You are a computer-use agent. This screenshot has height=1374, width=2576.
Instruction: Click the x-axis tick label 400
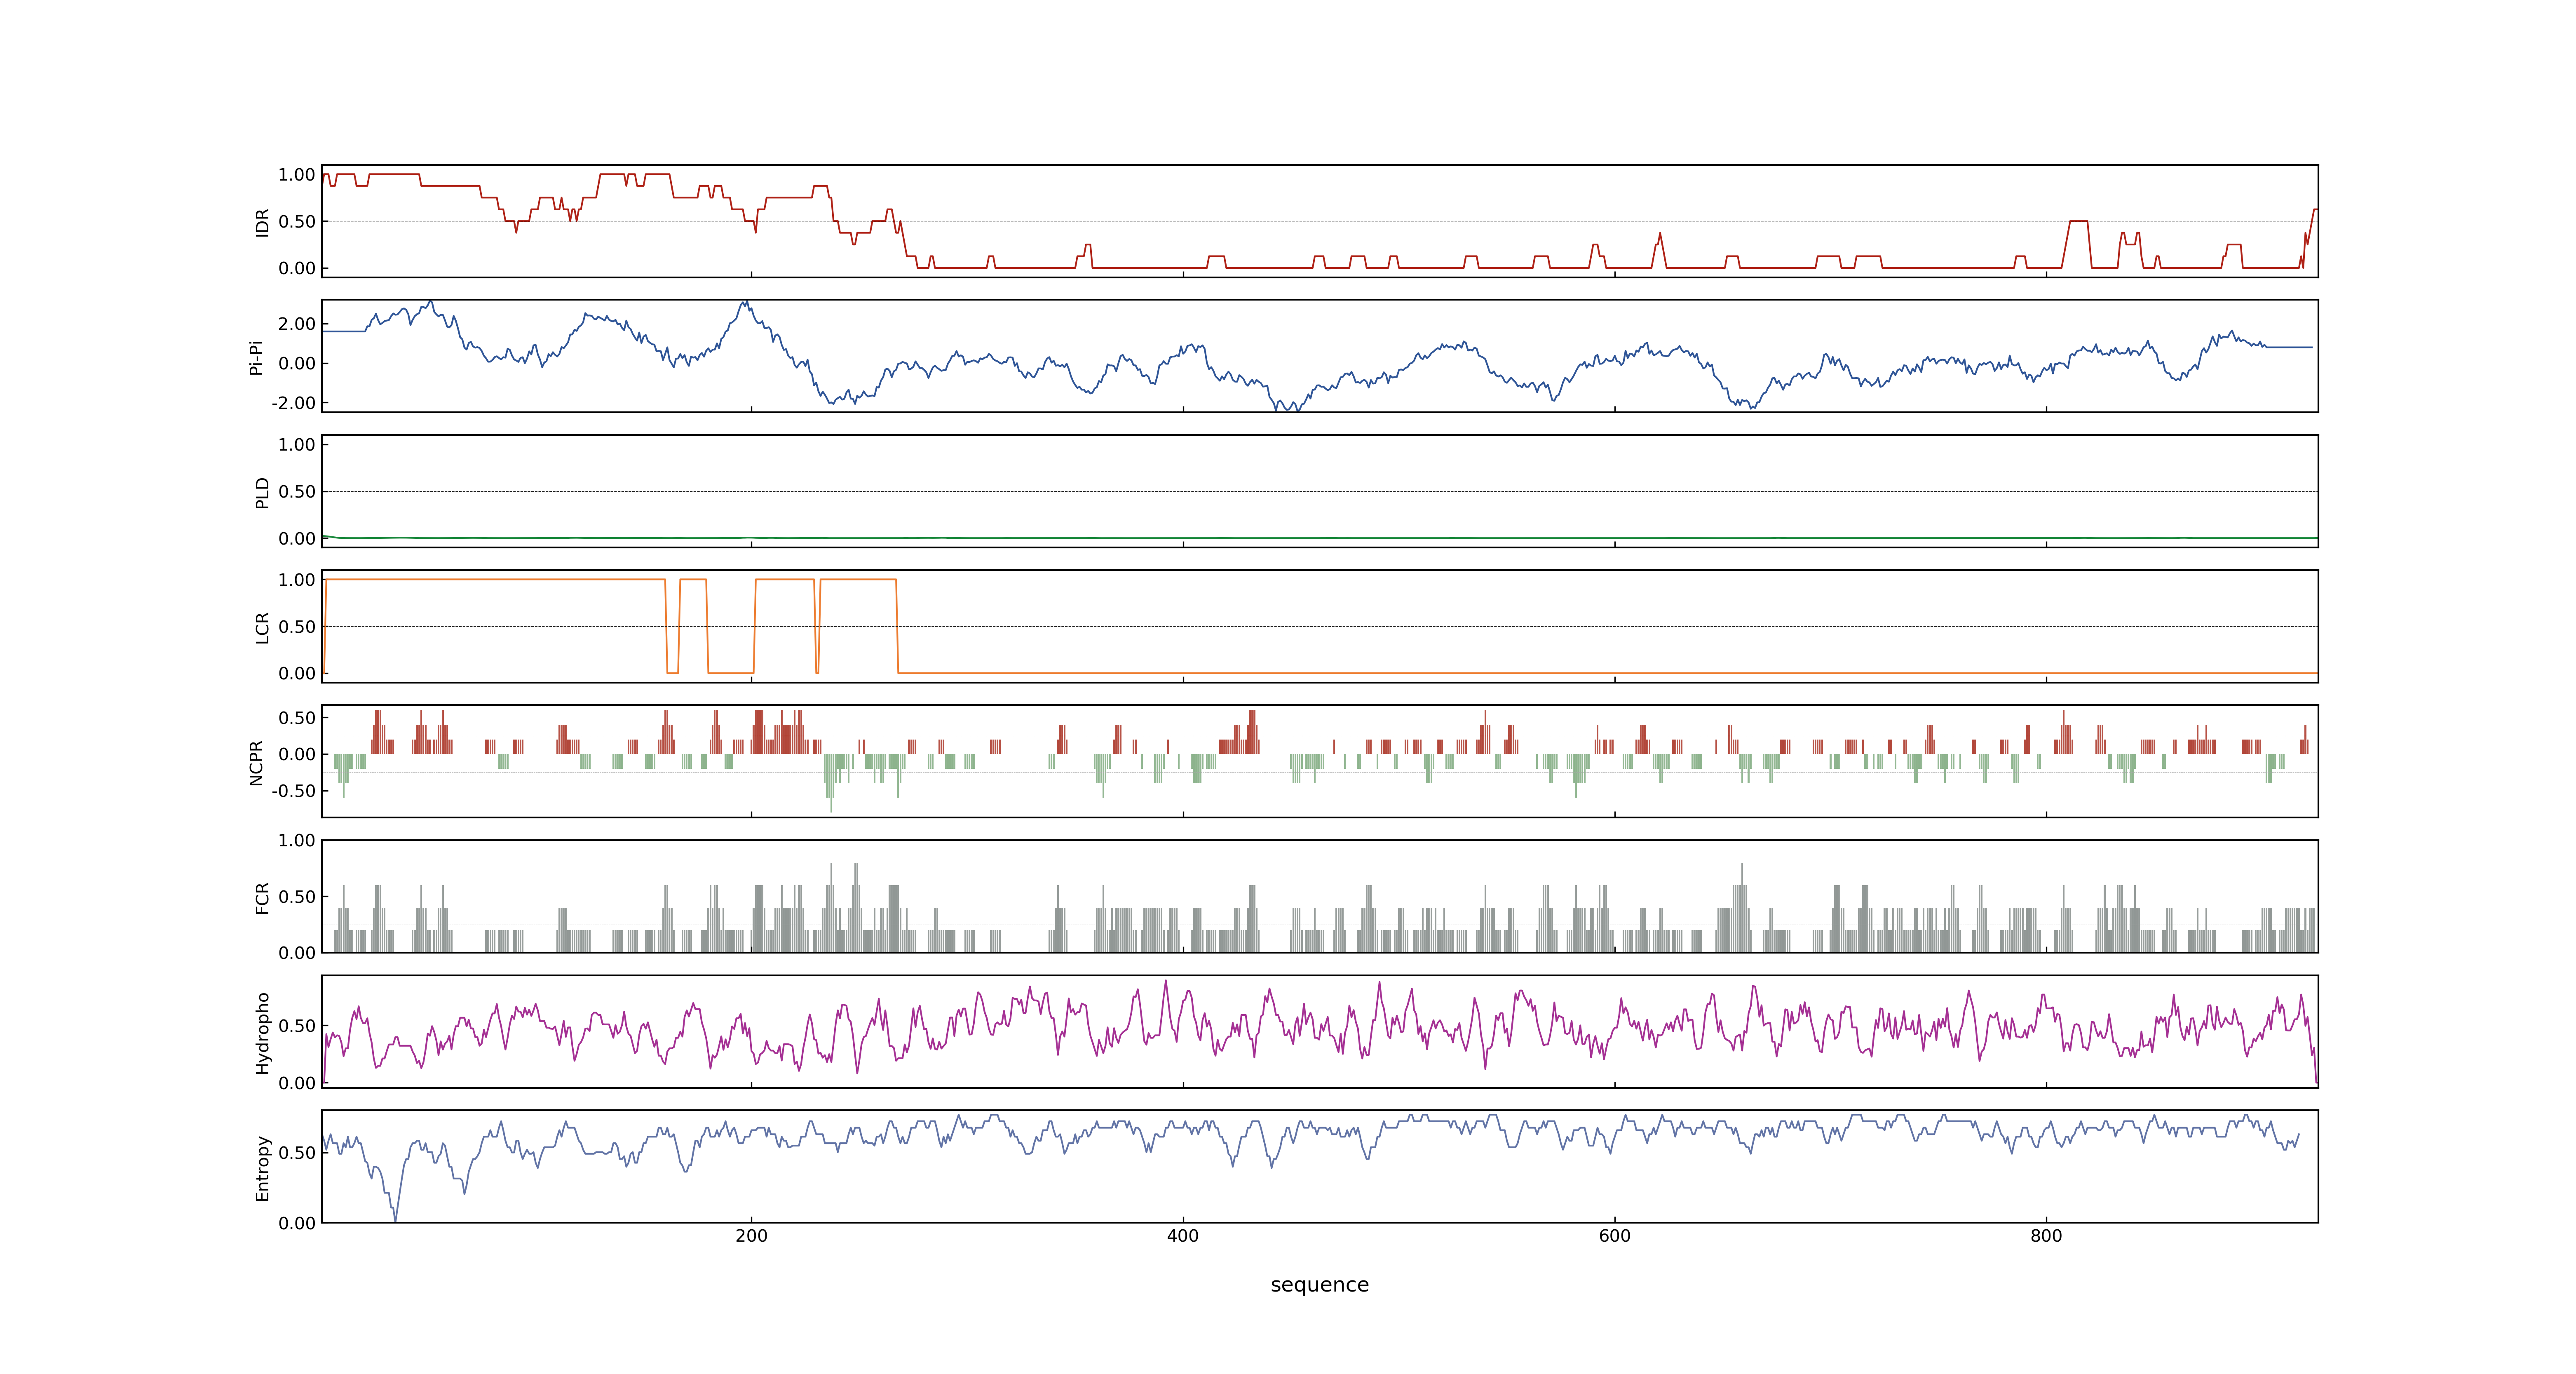click(1183, 1236)
